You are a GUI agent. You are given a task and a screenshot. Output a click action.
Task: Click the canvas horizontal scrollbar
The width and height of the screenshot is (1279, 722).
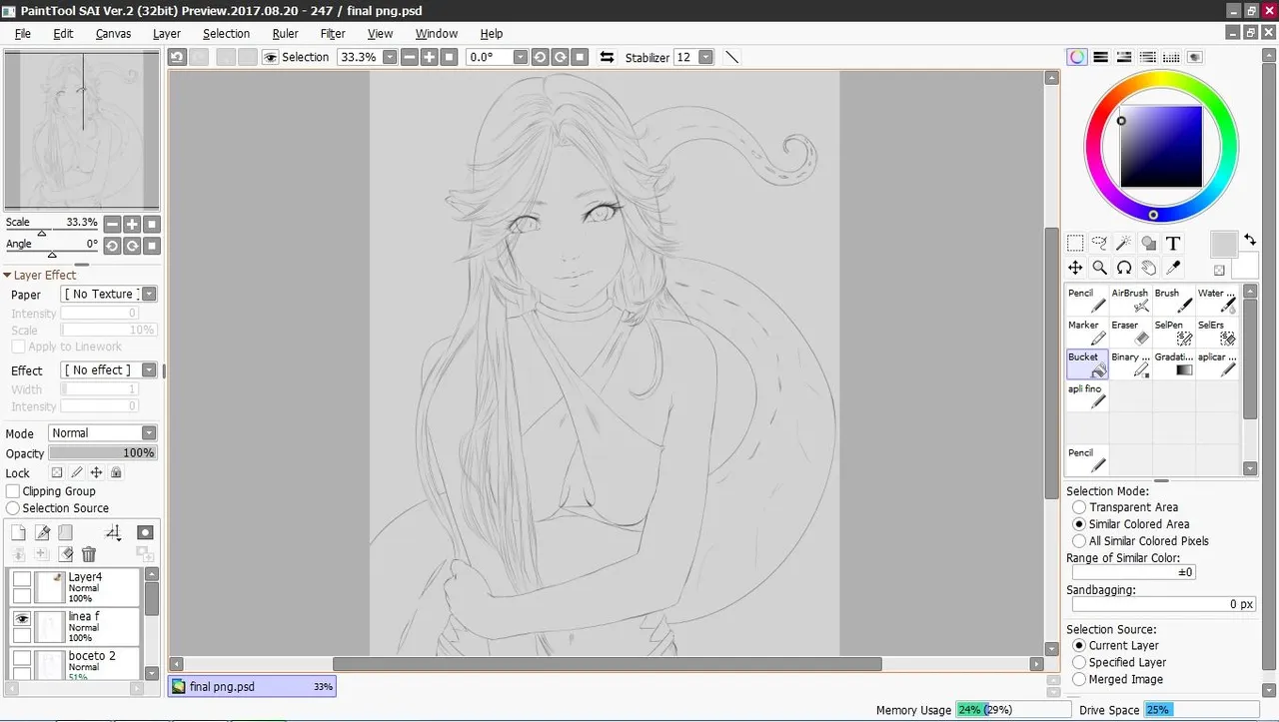pos(607,663)
